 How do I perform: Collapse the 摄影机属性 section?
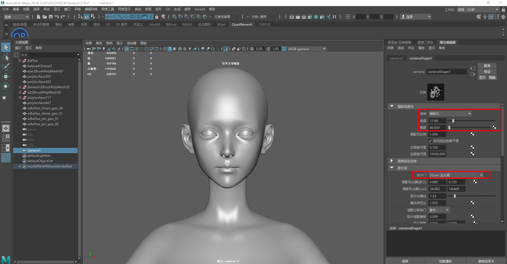click(x=392, y=106)
